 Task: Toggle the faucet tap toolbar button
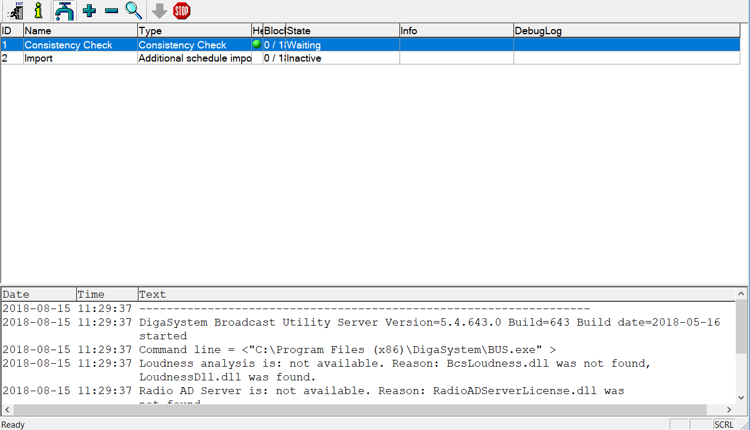point(64,10)
